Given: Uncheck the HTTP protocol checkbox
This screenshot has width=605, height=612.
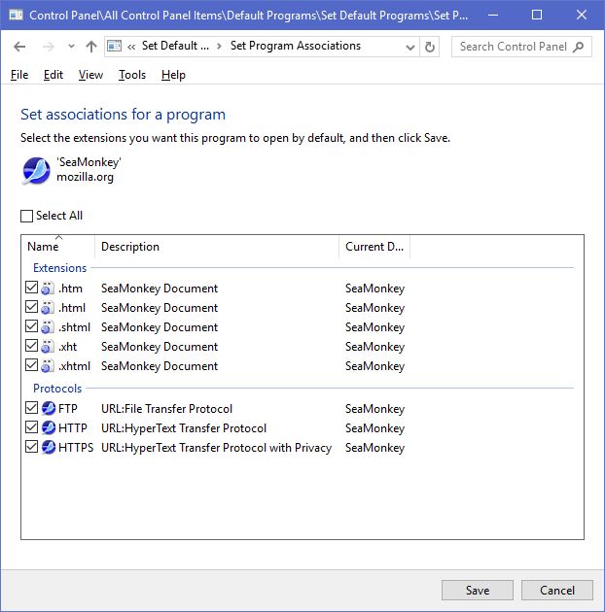Looking at the screenshot, I should coord(32,428).
